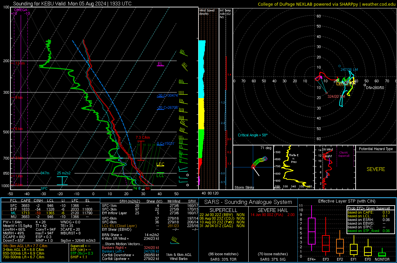397x263 pixels.
Task: Click the Corfidi Downshear = 280/50 kt line
Action: coord(131,255)
